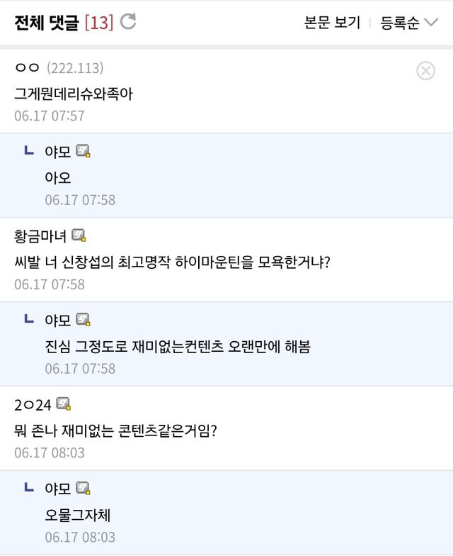Click the gallog icon beside 황금마녀
Viewport: 453px width, 556px height.
point(79,235)
